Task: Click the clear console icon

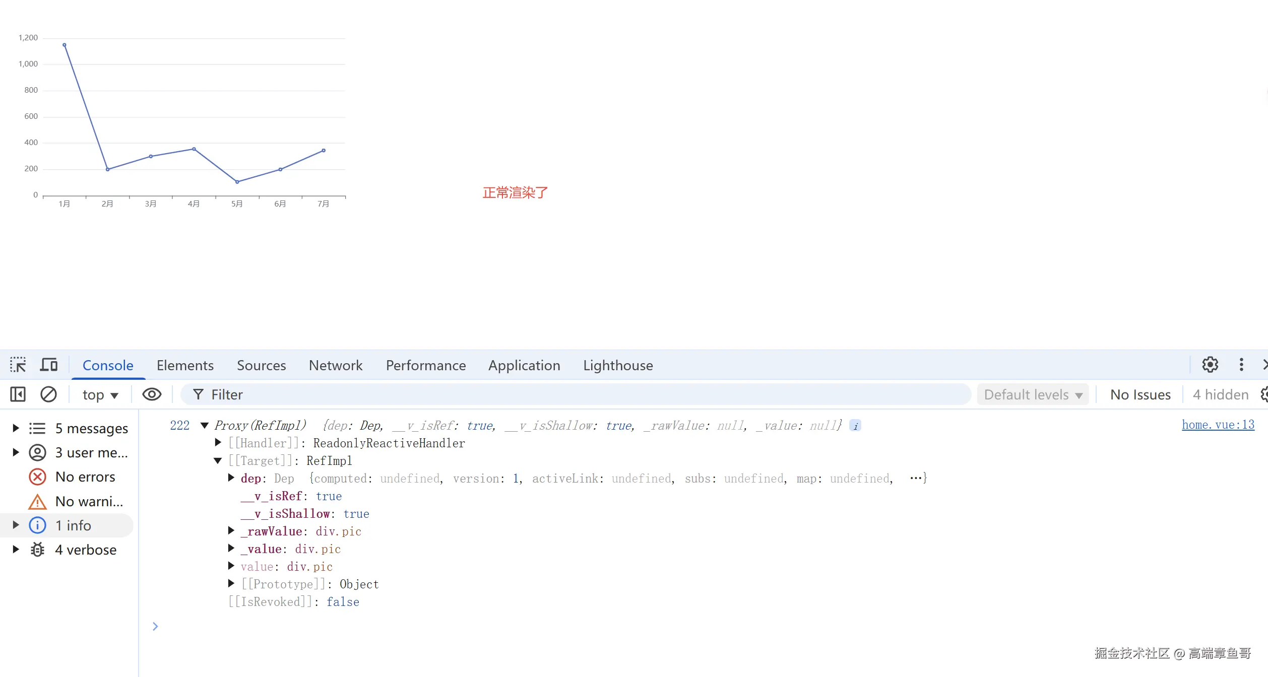Action: tap(48, 394)
